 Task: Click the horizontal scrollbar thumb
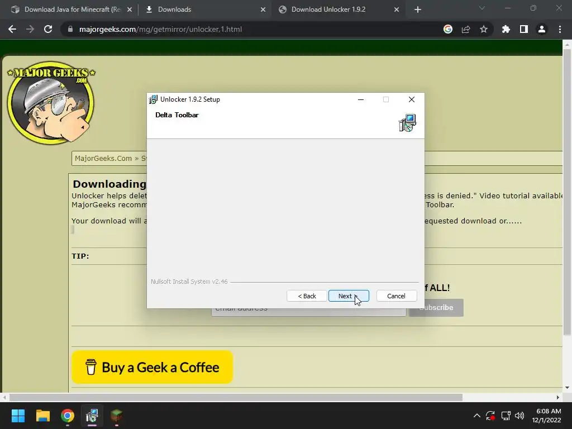click(x=236, y=397)
